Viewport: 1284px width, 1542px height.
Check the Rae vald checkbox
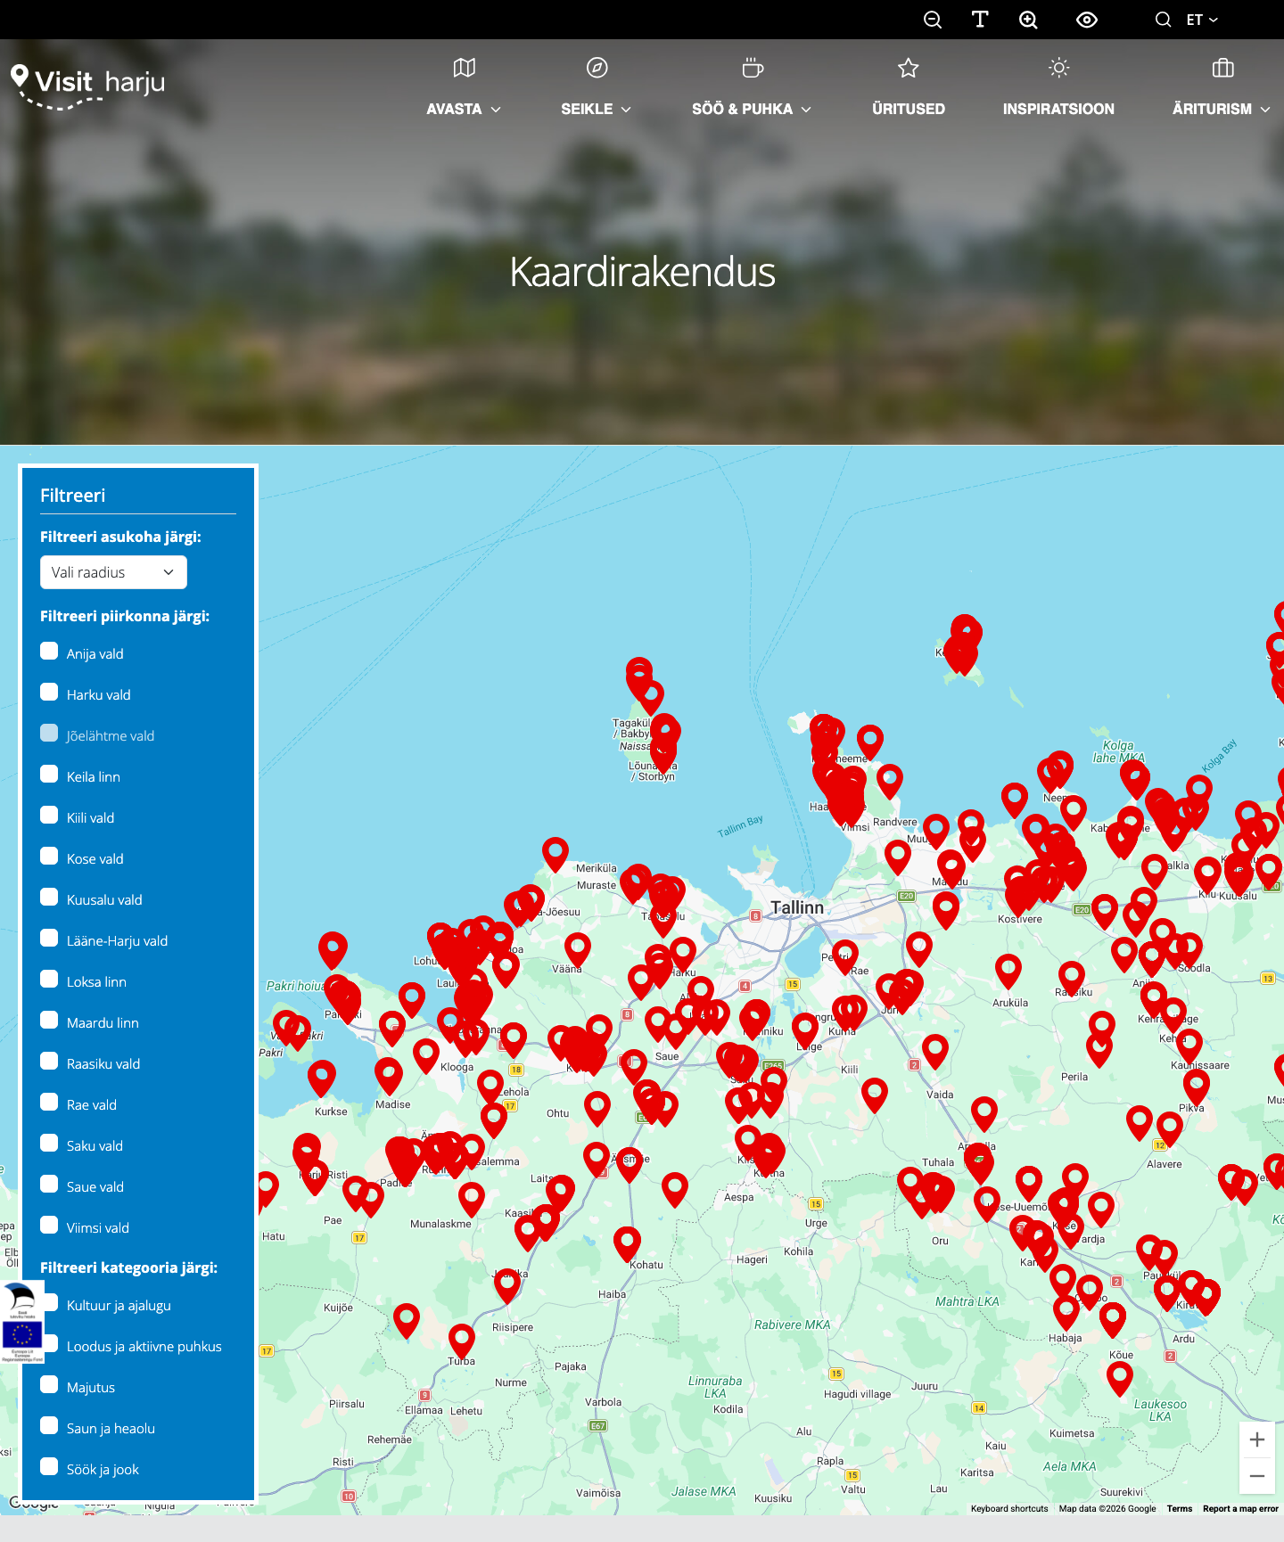point(49,1103)
